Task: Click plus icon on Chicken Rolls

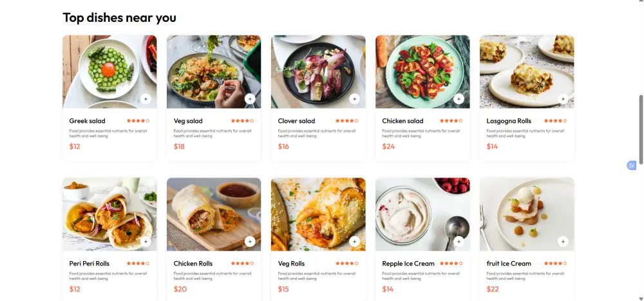Action: coord(250,242)
